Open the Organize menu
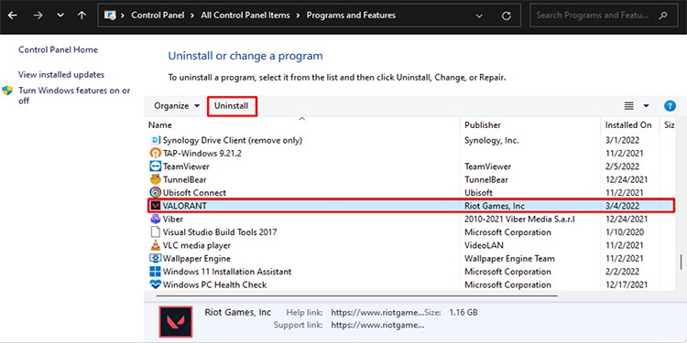 [177, 106]
